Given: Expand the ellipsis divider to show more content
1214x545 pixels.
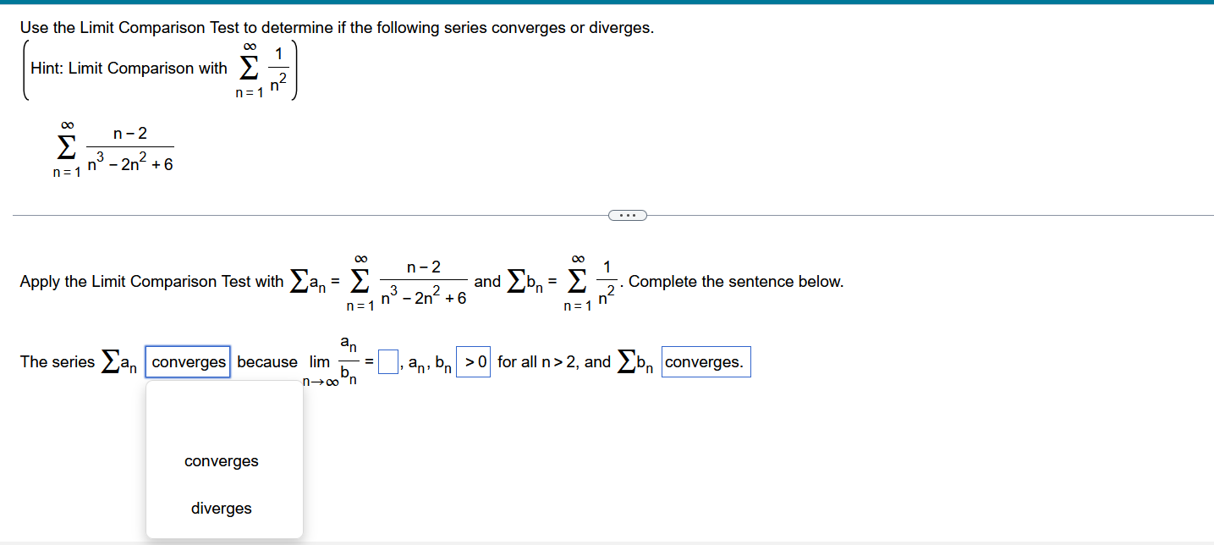Looking at the screenshot, I should (x=628, y=215).
